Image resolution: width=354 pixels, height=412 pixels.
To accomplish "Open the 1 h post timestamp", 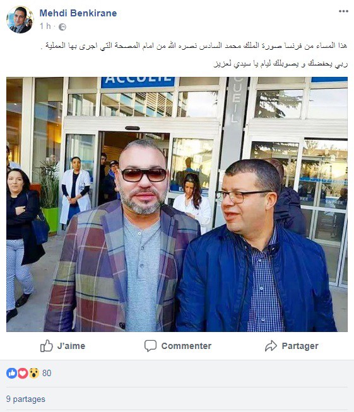I will 45,26.
